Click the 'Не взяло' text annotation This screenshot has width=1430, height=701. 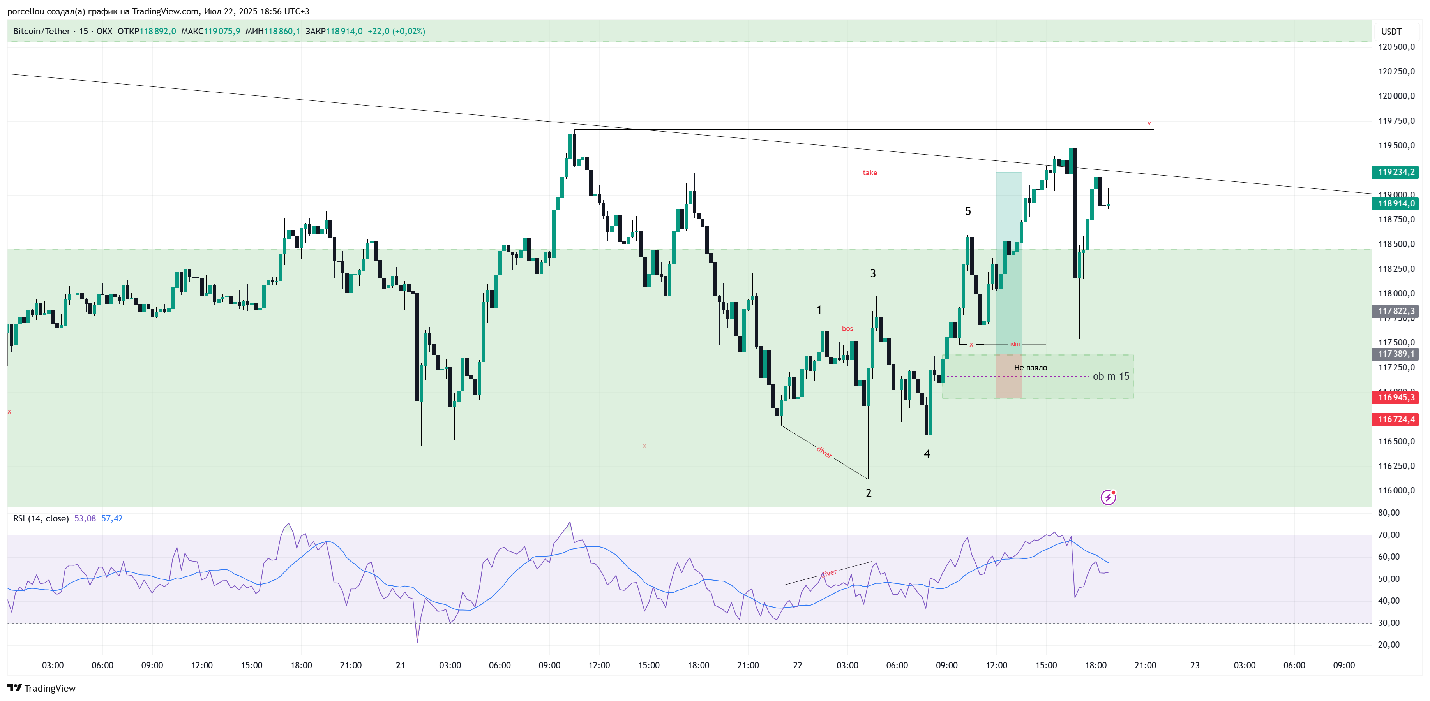pyautogui.click(x=1030, y=367)
